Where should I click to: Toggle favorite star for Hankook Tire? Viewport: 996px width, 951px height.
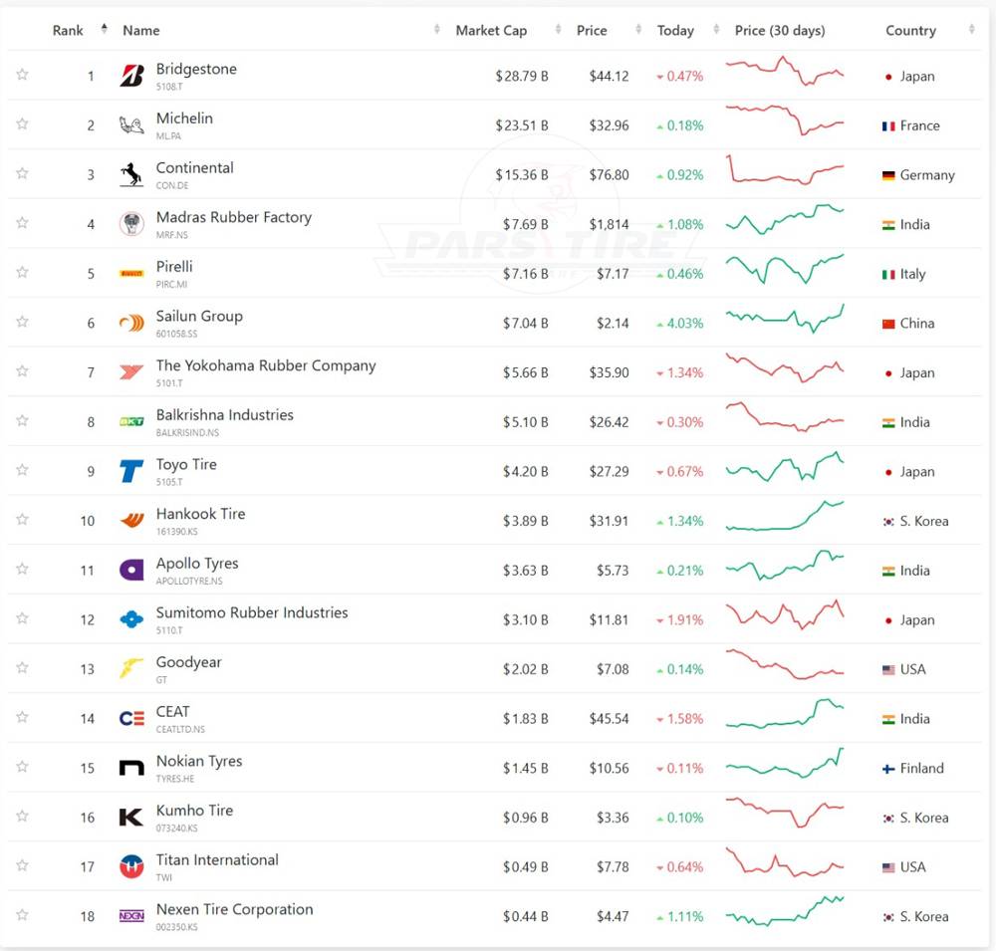22,520
